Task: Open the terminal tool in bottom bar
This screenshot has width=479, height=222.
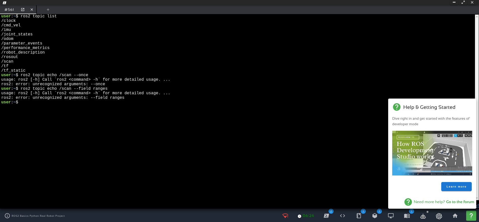Action: point(326,216)
